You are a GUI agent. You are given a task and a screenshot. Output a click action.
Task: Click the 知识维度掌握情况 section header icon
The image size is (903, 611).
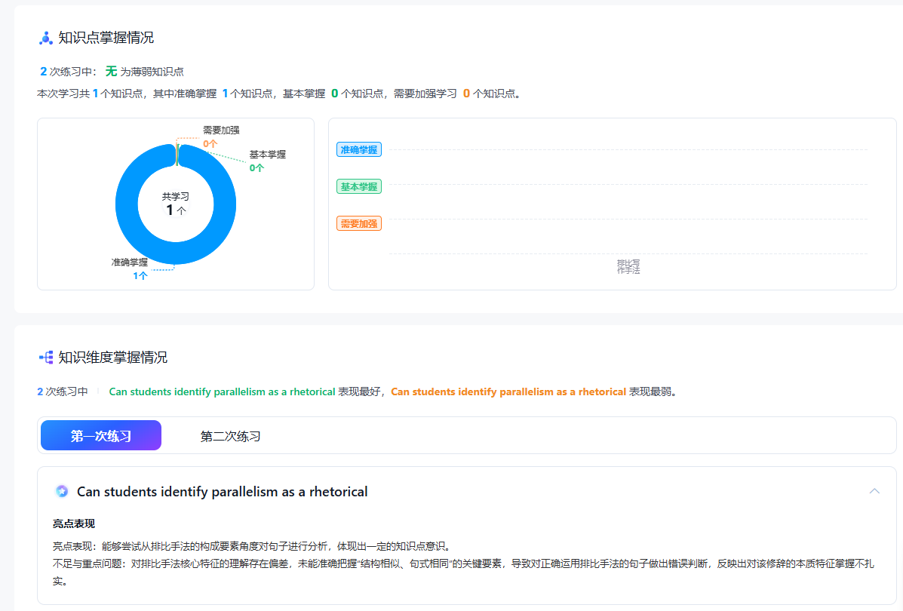click(45, 358)
